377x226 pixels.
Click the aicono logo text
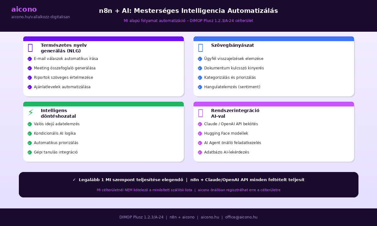coord(24,9)
